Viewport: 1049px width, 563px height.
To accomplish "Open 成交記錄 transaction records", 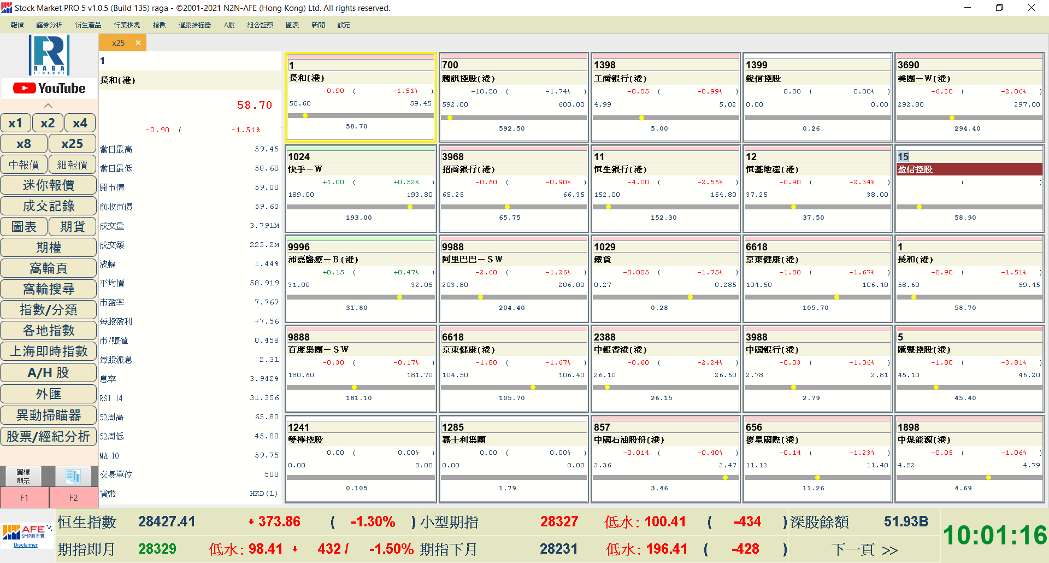I will [49, 206].
